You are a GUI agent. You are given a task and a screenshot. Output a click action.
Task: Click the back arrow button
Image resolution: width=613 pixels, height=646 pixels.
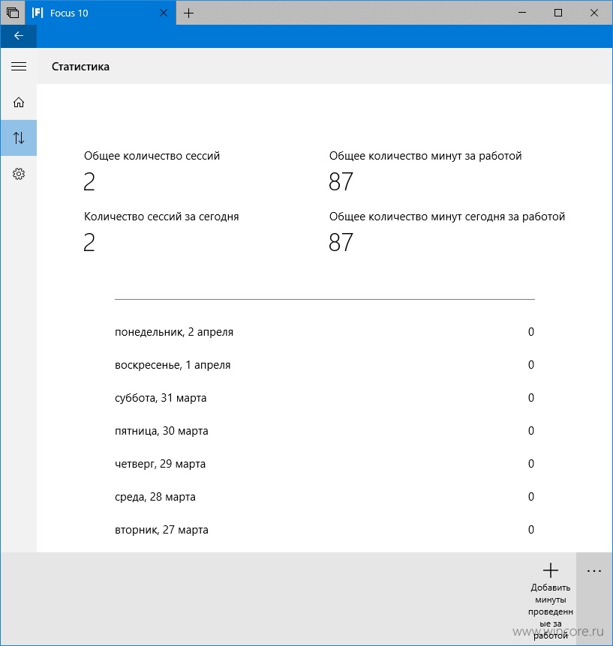click(19, 36)
